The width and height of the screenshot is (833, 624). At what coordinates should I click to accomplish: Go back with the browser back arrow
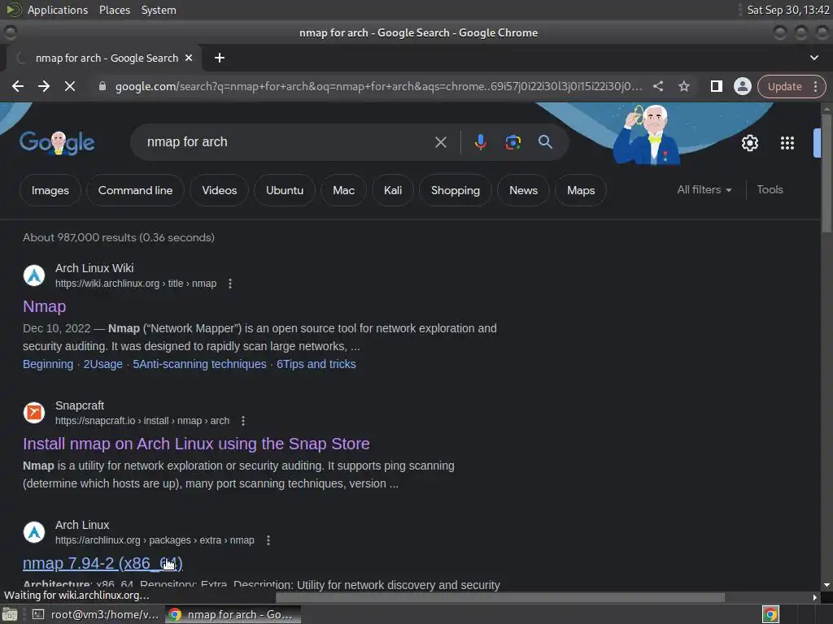[18, 86]
